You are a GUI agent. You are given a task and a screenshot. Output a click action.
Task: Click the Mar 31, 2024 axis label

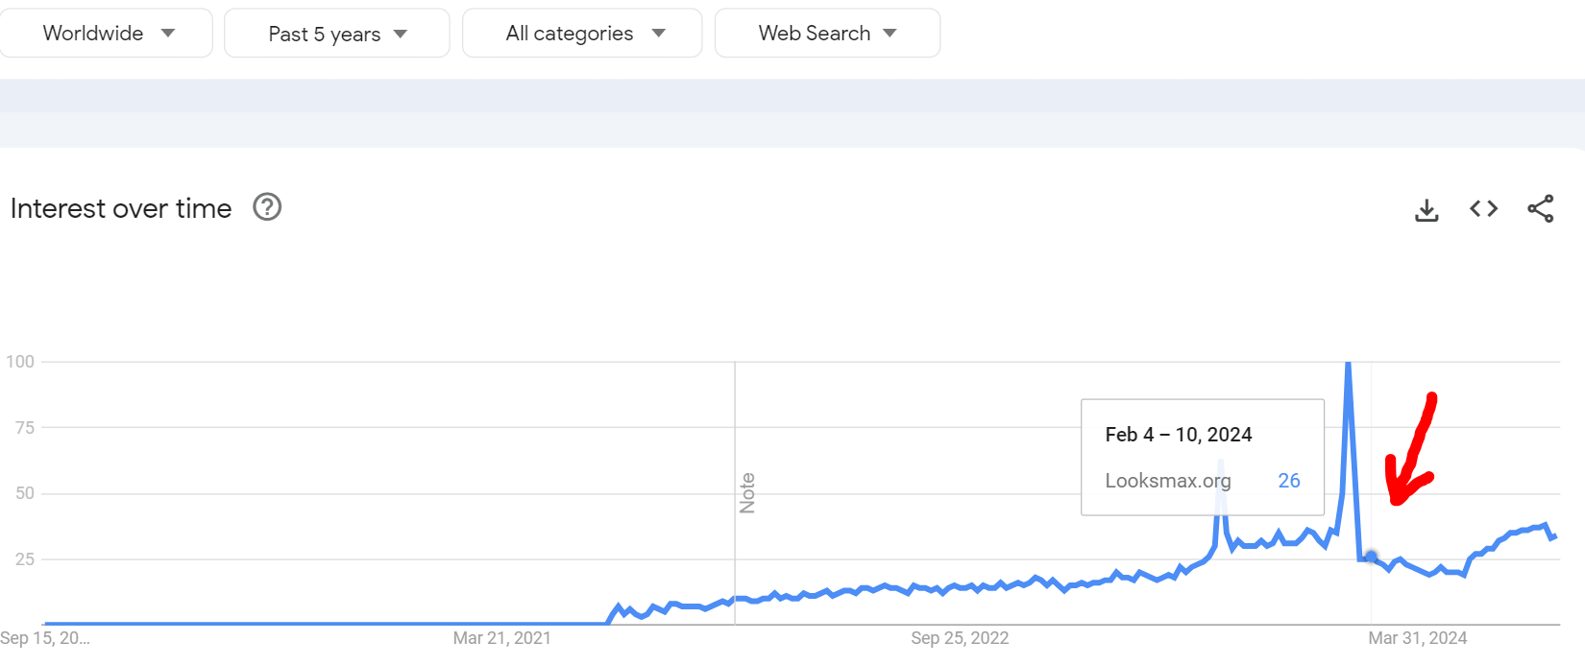pyautogui.click(x=1417, y=638)
